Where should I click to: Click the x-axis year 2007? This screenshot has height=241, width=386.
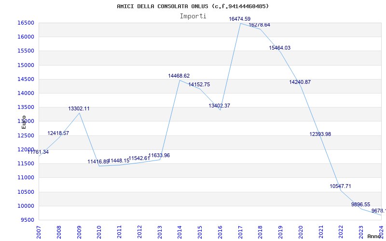(x=39, y=232)
